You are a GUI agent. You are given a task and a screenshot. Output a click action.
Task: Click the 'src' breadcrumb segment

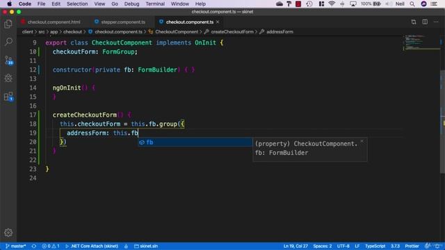[x=42, y=32]
